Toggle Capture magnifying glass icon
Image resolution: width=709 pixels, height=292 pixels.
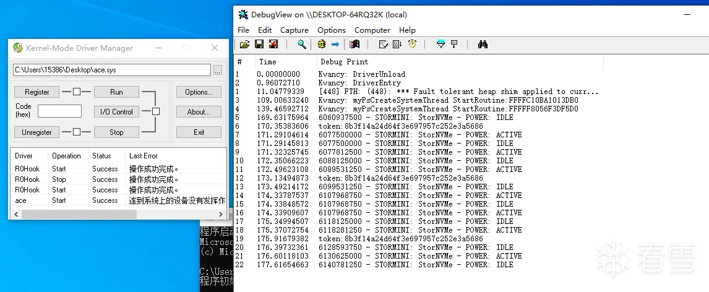point(301,45)
